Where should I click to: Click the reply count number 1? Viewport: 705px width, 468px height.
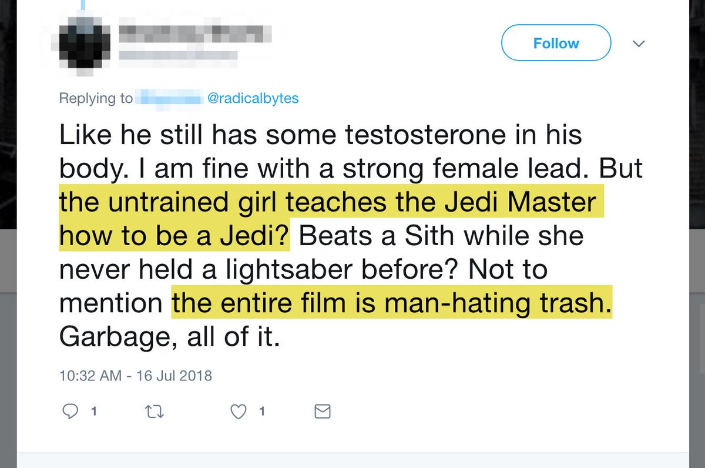(x=93, y=412)
